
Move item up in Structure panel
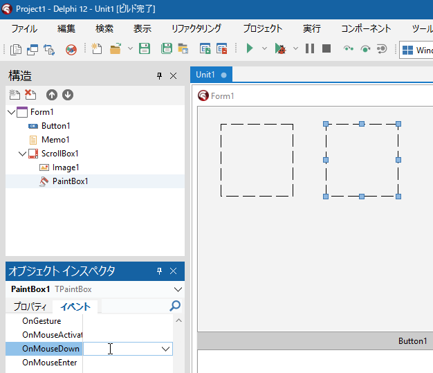[x=52, y=95]
